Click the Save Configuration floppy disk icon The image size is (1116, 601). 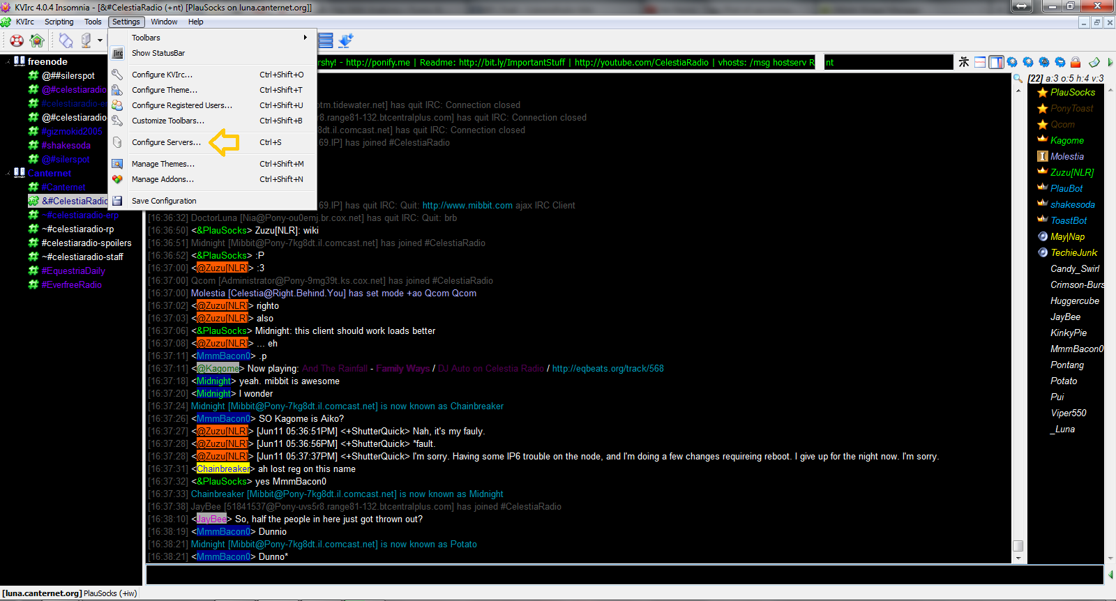coord(118,201)
